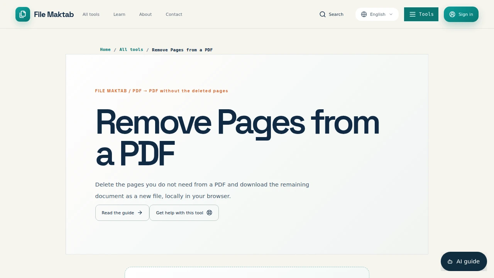
Task: Click the search magnifier icon
Action: (x=323, y=14)
